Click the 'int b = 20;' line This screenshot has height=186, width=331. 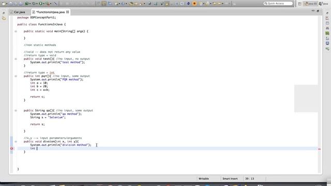click(x=39, y=86)
